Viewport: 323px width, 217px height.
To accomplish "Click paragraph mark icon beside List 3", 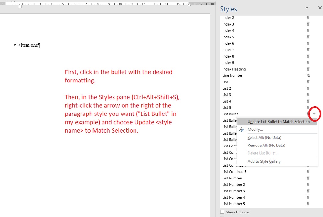I will tap(308, 94).
